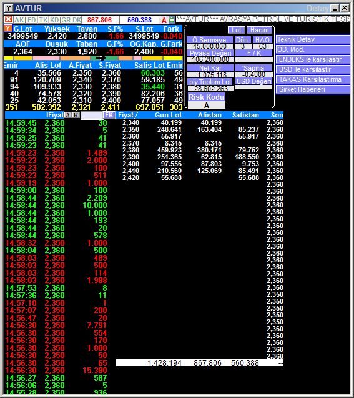Click the 14:56:30 trade with 15.380 lots
This screenshot has width=354, height=398.
click(56, 371)
